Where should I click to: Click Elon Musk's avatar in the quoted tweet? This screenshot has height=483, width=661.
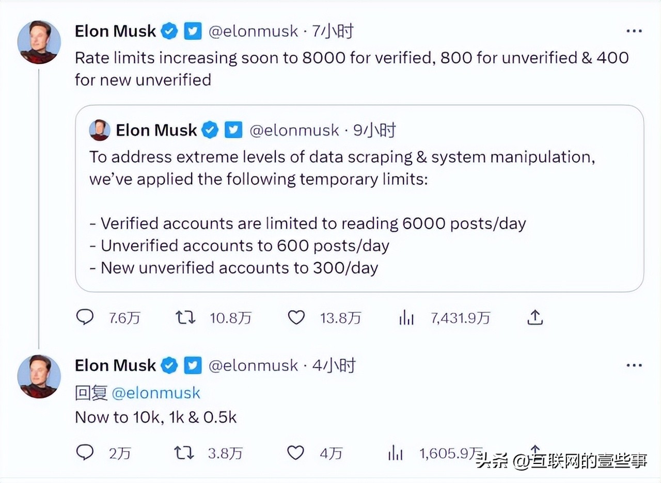(x=99, y=130)
